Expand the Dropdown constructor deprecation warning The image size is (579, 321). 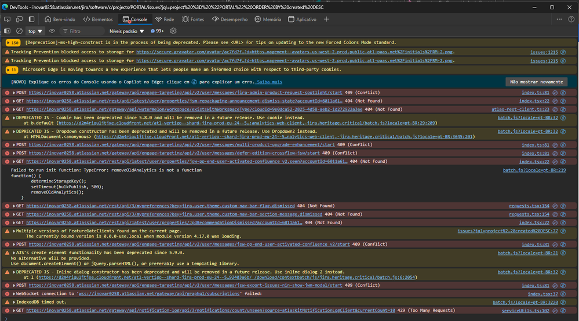(14, 132)
